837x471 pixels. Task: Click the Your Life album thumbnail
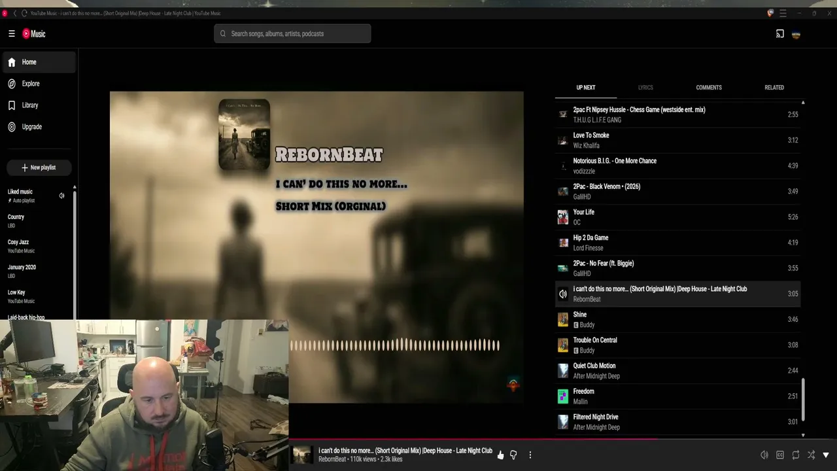[x=563, y=217]
